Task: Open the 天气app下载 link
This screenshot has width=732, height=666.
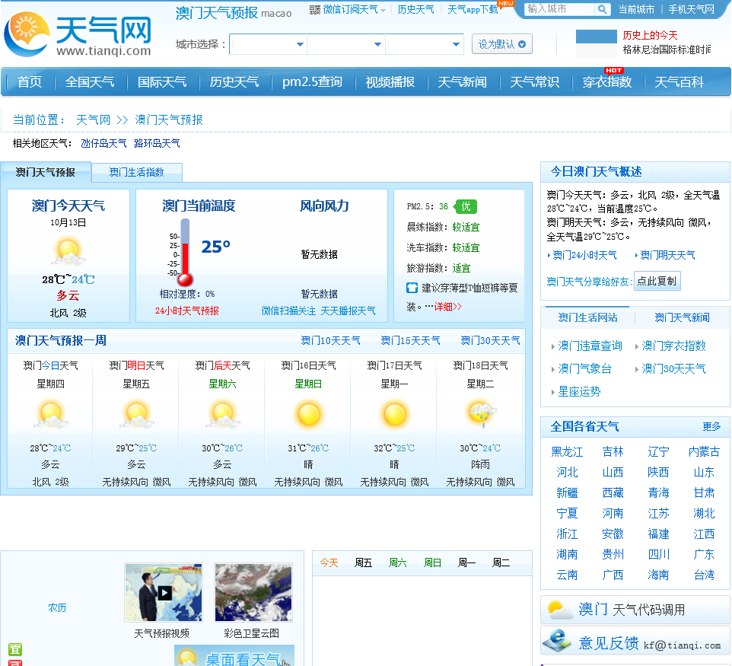Action: (473, 9)
